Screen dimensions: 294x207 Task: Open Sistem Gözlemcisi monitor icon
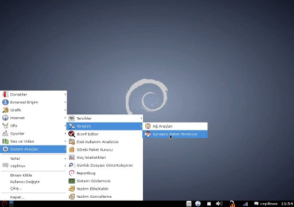coord(72,181)
